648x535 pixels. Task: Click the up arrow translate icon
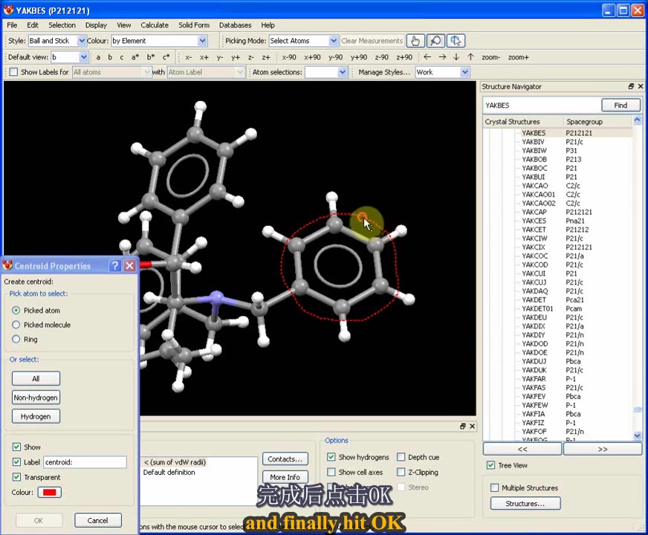(470, 57)
